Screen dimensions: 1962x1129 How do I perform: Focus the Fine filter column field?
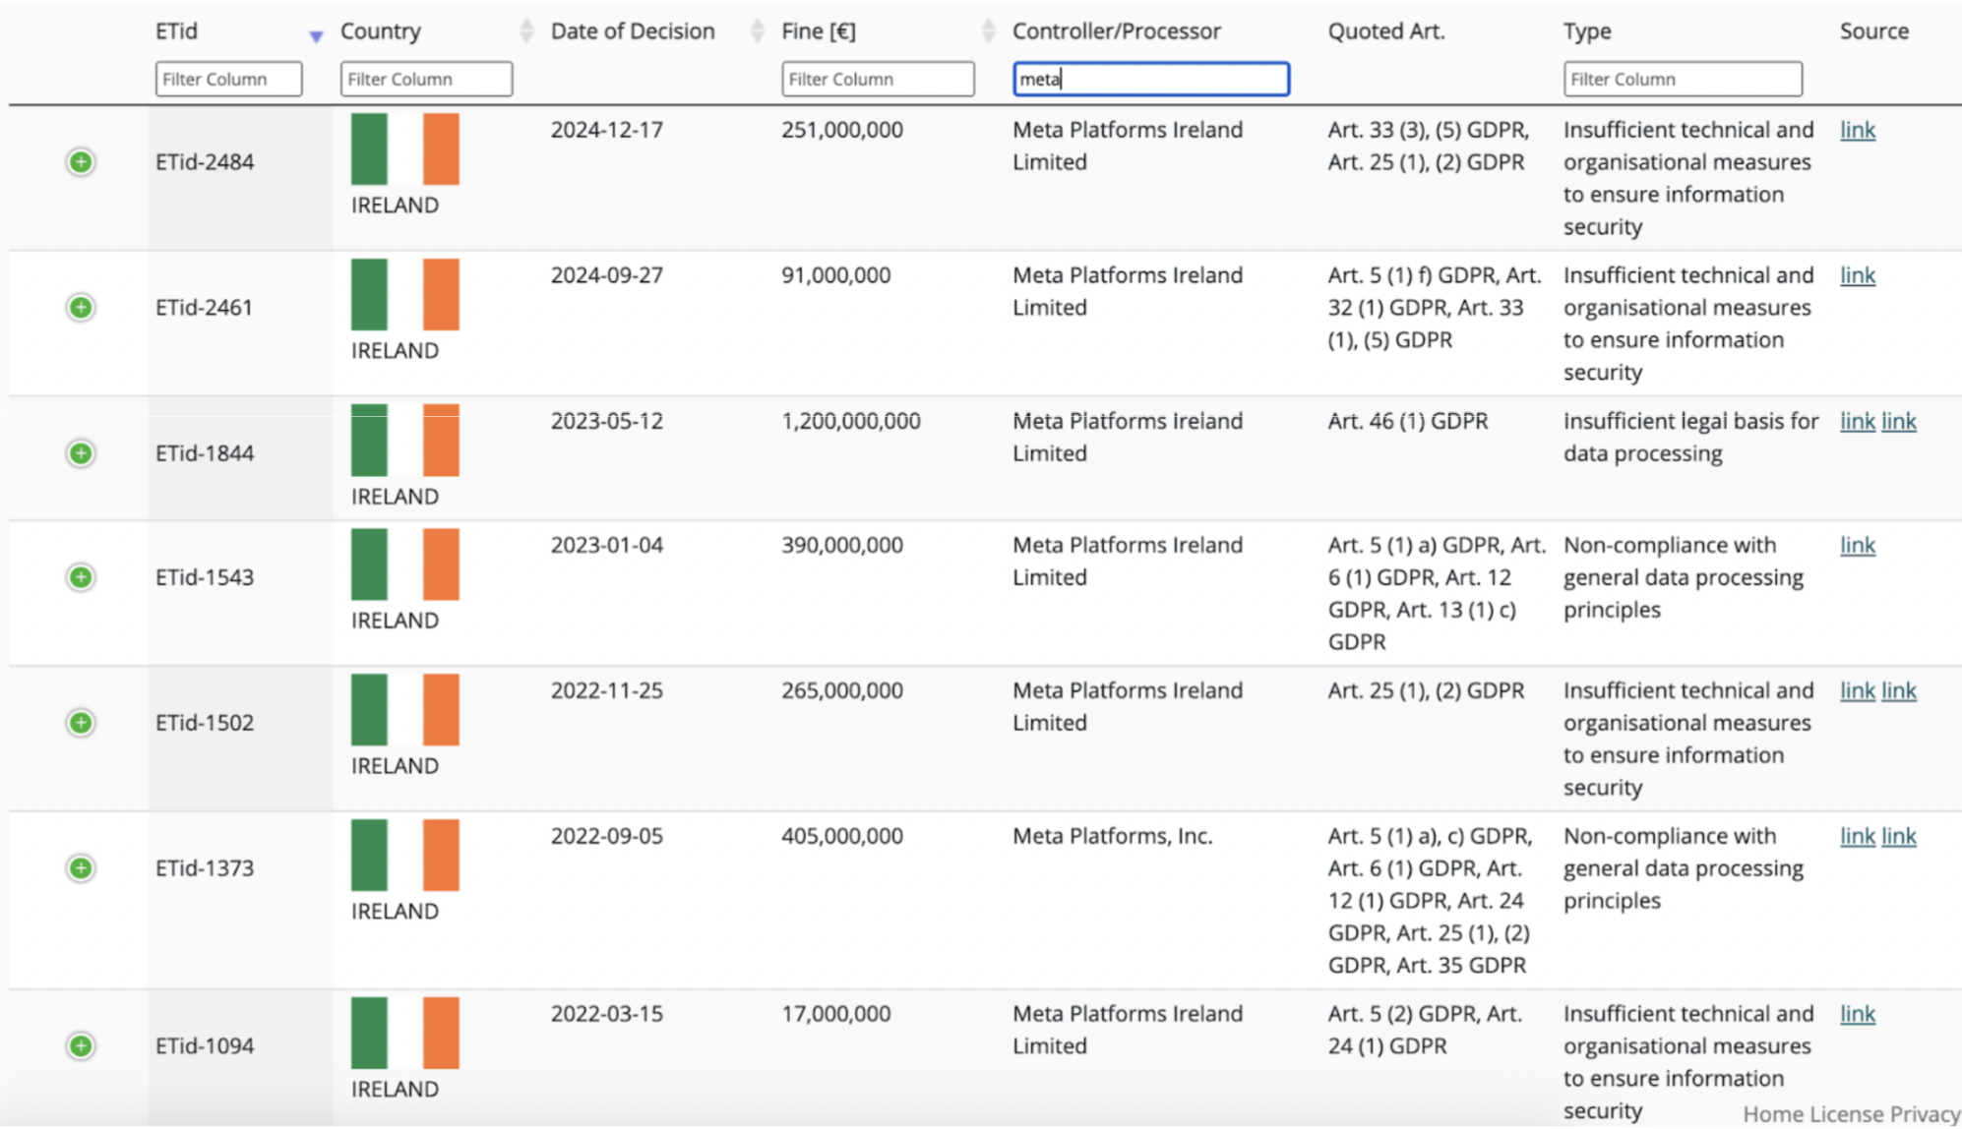(x=878, y=79)
